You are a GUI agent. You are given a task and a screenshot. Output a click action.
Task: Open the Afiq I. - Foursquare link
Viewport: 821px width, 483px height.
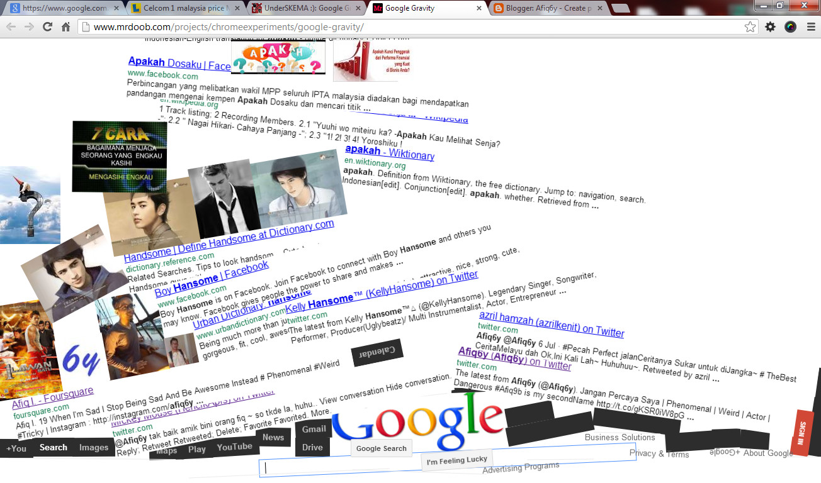tap(53, 397)
